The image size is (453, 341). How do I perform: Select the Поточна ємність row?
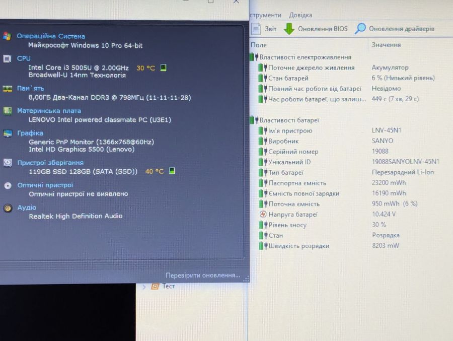(351, 204)
